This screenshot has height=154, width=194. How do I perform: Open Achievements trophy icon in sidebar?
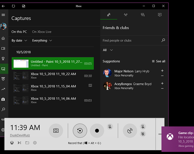pyautogui.click(x=3, y=58)
